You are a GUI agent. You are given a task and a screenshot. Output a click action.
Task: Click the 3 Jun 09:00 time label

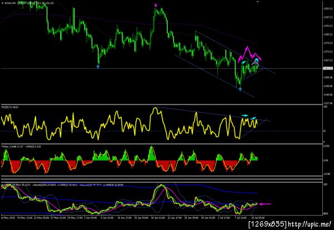click(91, 218)
